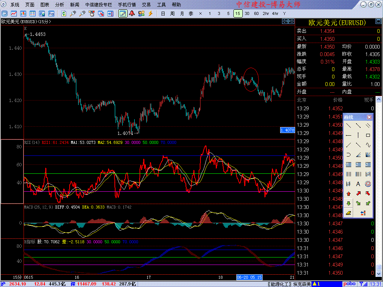Switch chart period to 周 (weekly)
The image size is (383, 287).
coord(172,13)
